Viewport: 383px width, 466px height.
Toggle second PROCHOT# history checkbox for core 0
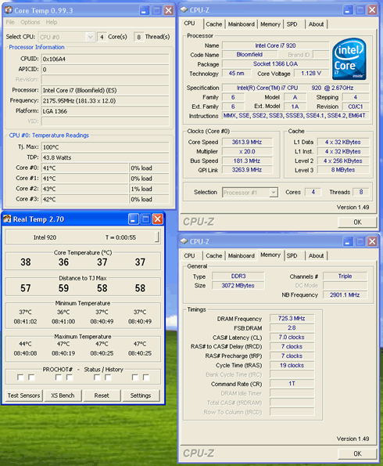(31, 377)
